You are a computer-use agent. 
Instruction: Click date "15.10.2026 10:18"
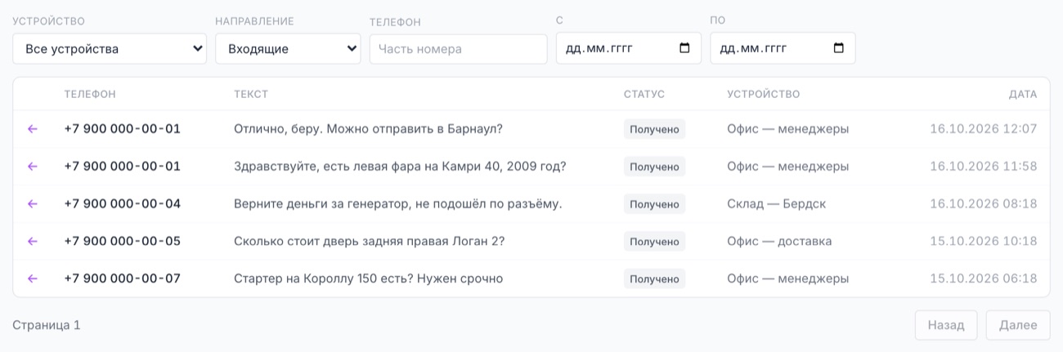(x=984, y=242)
